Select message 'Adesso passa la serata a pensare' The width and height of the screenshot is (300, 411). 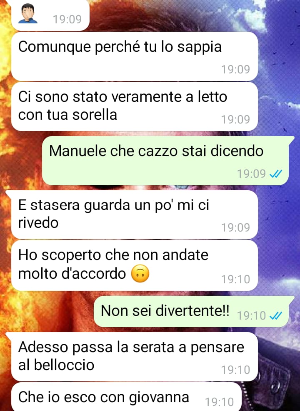tap(135, 356)
